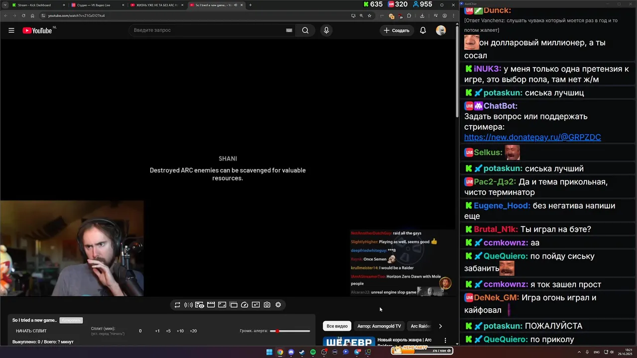Take a screenshot with the camera icon
This screenshot has height=358, width=637.
[267, 305]
